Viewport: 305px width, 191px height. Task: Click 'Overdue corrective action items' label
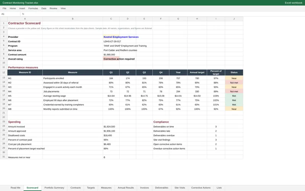coord(169,149)
